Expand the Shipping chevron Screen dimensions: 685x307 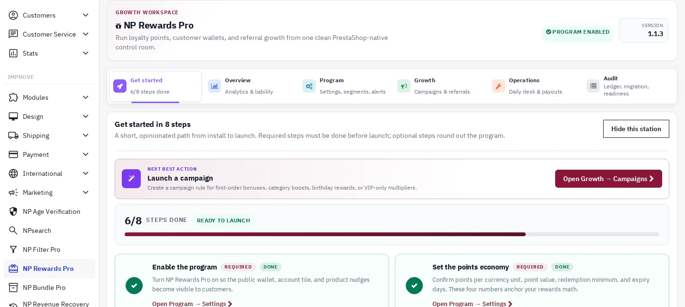pyautogui.click(x=86, y=135)
